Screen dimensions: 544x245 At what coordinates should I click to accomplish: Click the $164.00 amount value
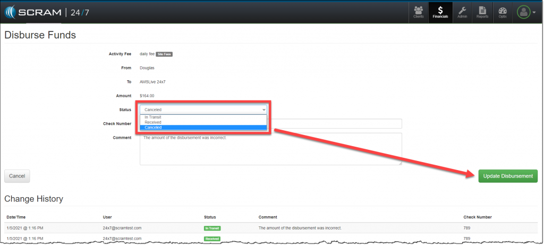click(x=147, y=96)
